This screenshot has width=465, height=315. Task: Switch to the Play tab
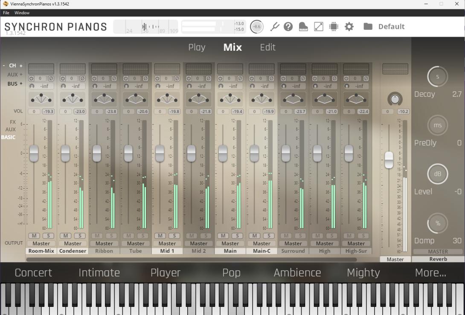(197, 47)
